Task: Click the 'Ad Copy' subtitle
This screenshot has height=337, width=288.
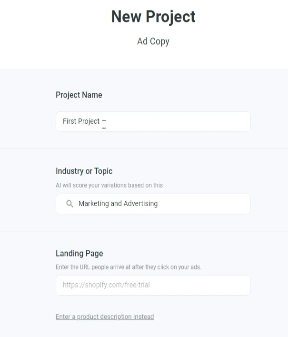Action: point(153,41)
